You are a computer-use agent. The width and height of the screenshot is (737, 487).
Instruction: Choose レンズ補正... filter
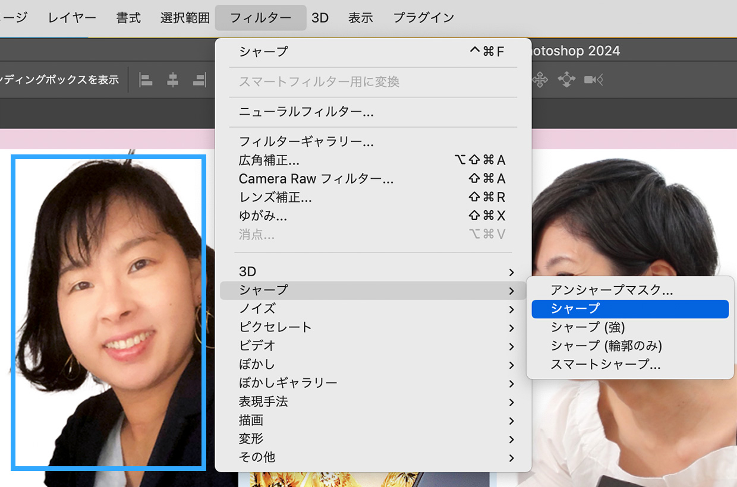[373, 197]
